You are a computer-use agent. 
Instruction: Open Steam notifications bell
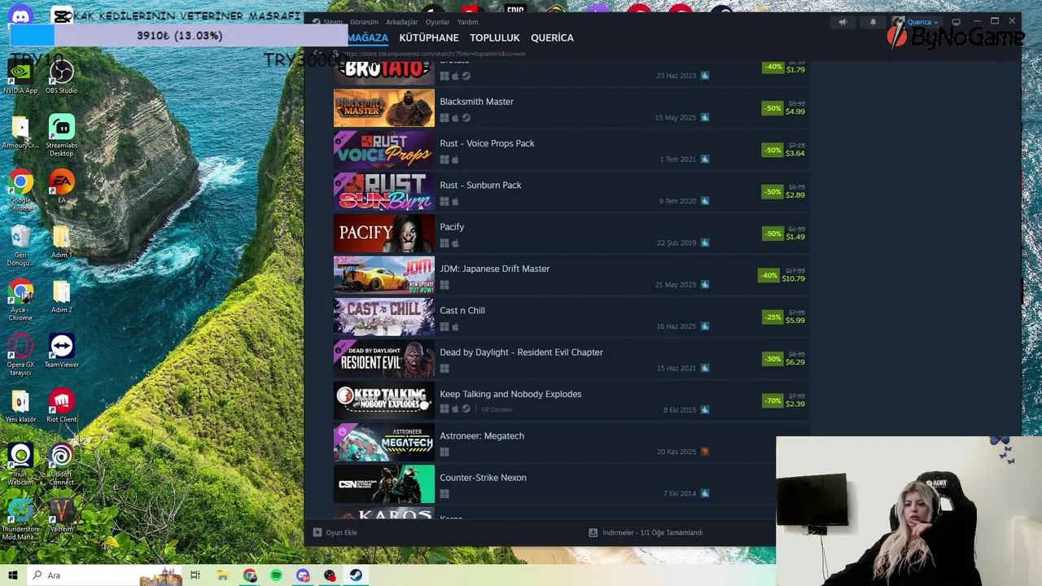873,22
